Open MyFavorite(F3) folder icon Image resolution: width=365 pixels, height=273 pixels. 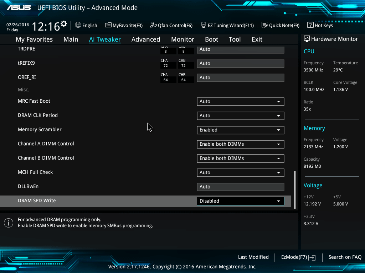108,25
